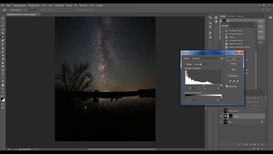Toggle Quick Mask mode icon
The height and width of the screenshot is (154, 273).
point(3,104)
